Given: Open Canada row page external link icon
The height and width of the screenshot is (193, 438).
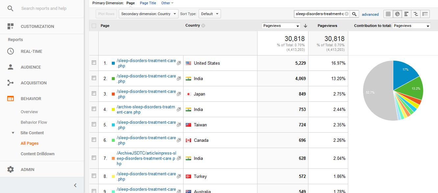Looking at the screenshot, I should 179,140.
